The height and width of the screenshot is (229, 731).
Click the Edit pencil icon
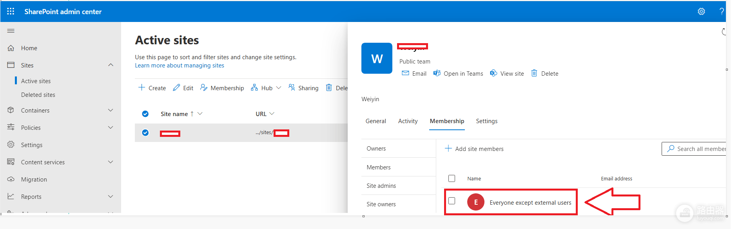pyautogui.click(x=176, y=87)
